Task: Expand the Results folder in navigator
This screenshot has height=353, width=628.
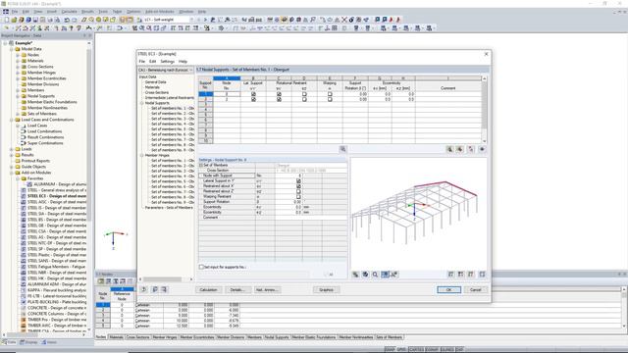Action: click(x=11, y=155)
